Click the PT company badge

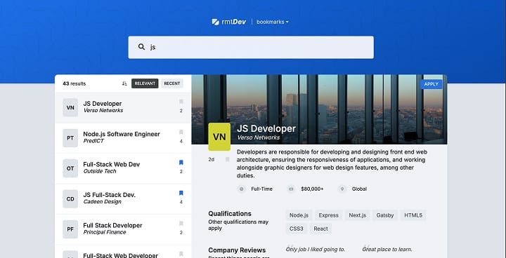point(70,138)
